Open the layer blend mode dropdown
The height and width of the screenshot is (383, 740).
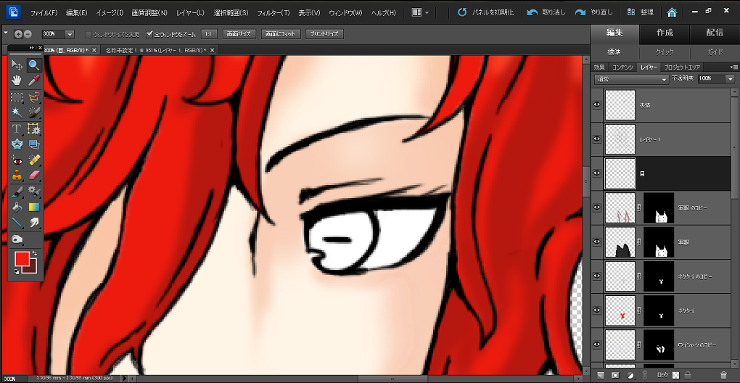click(630, 79)
